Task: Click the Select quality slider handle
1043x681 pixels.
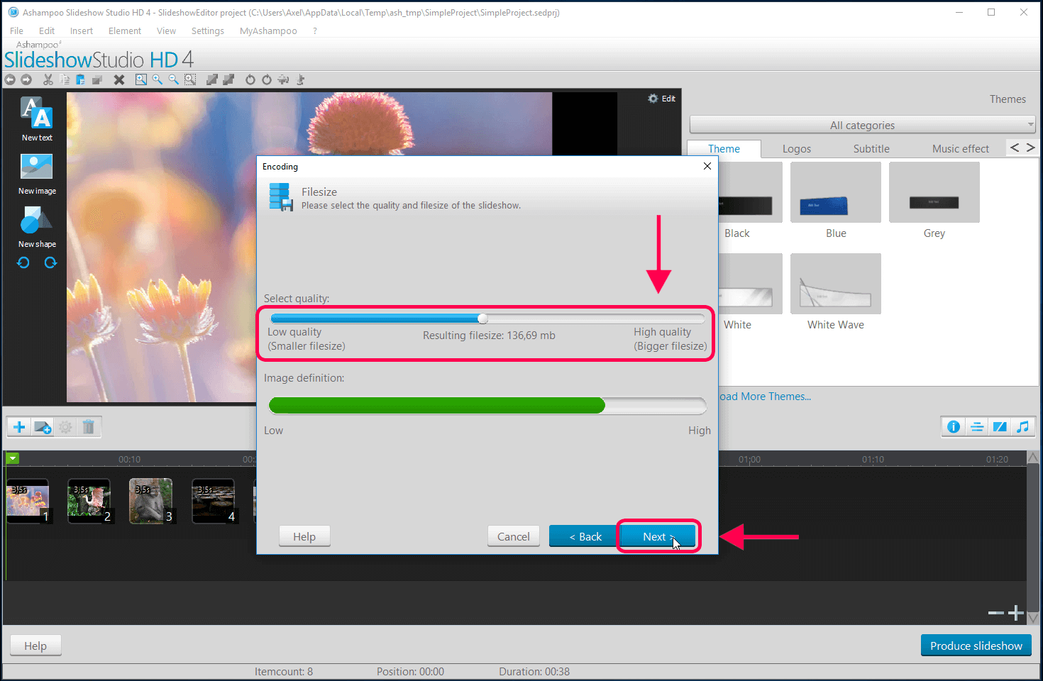Action: (482, 319)
